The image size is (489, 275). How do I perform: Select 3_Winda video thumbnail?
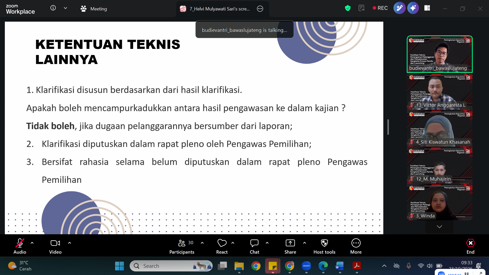click(x=440, y=202)
